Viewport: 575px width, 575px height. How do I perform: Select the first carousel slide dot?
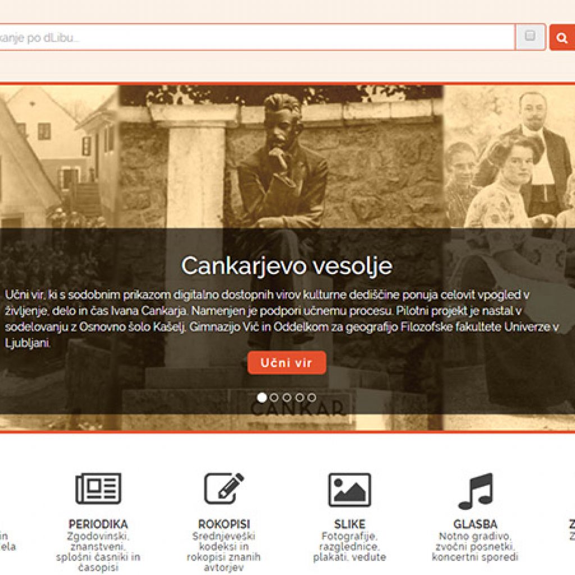click(262, 398)
